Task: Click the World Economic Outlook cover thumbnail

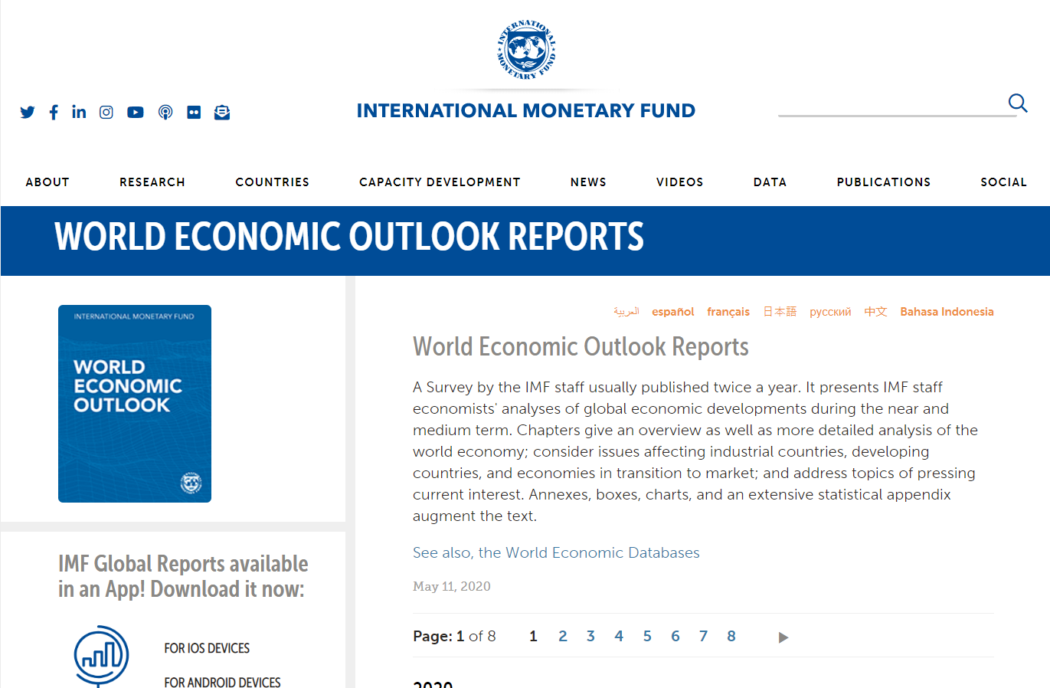Action: 135,404
